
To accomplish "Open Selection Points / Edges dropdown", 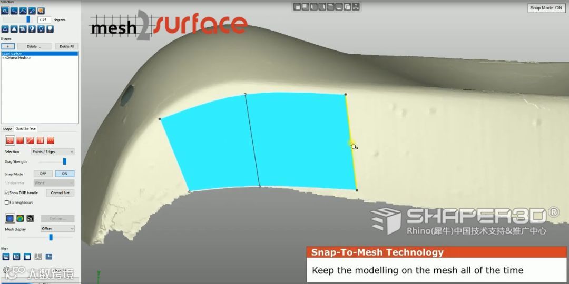I will pos(53,152).
